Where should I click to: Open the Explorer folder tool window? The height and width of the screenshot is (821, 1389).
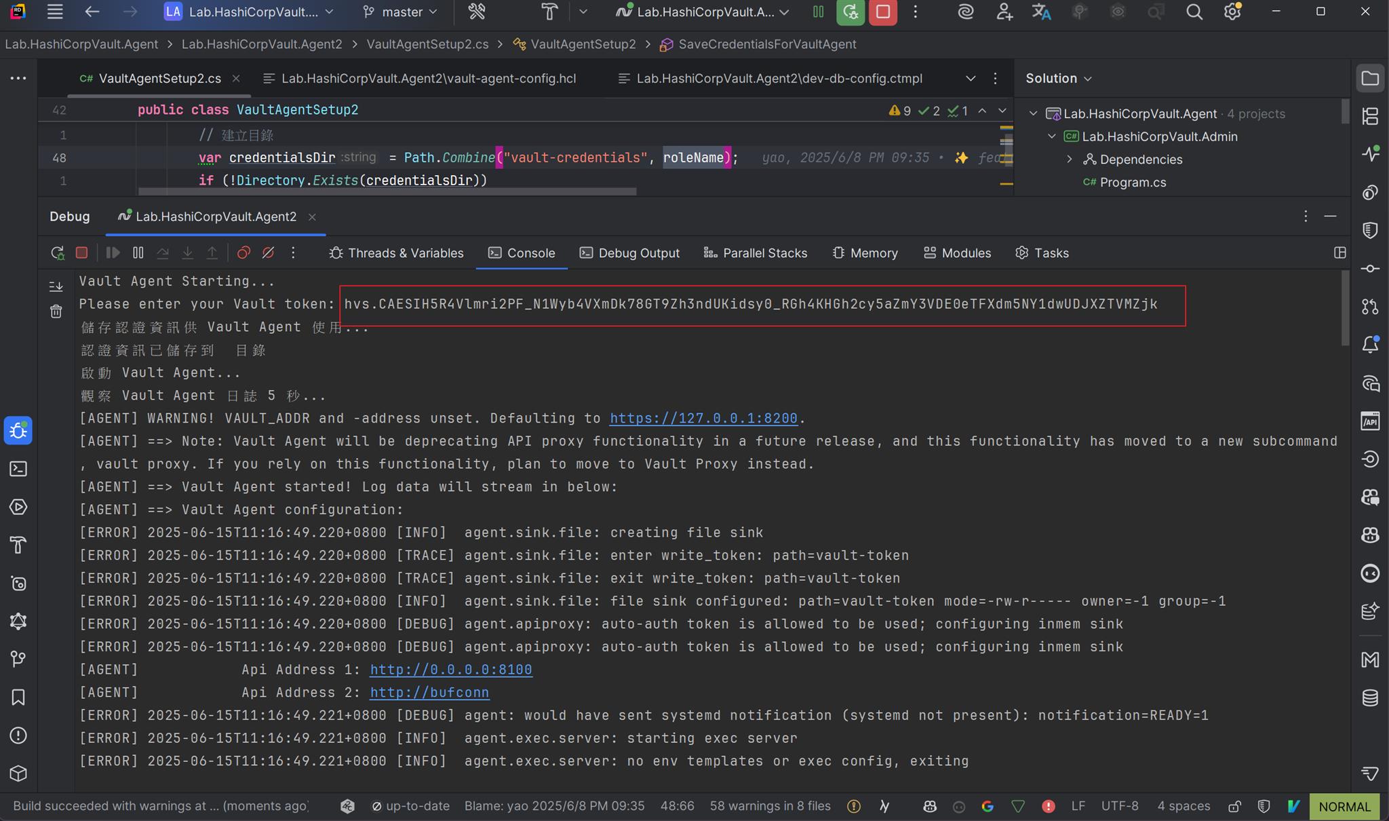coord(1370,78)
